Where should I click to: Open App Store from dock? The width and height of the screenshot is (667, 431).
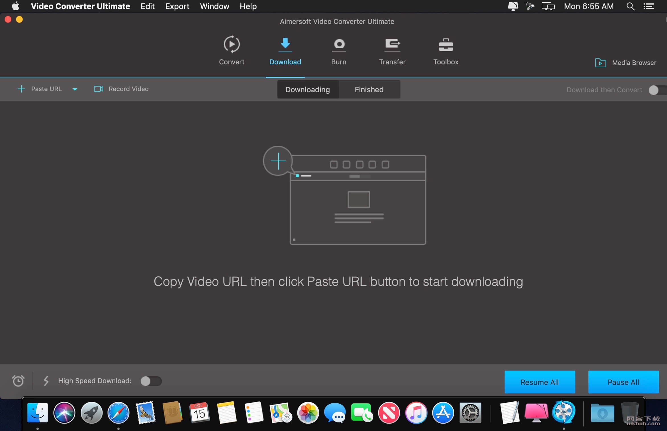[x=443, y=412]
